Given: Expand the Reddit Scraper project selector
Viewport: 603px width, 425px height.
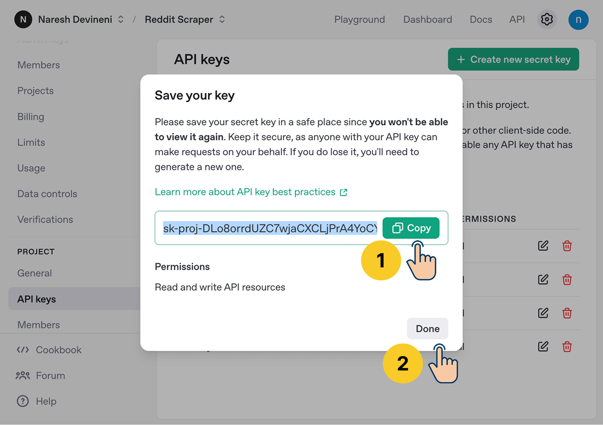Looking at the screenshot, I should (221, 19).
